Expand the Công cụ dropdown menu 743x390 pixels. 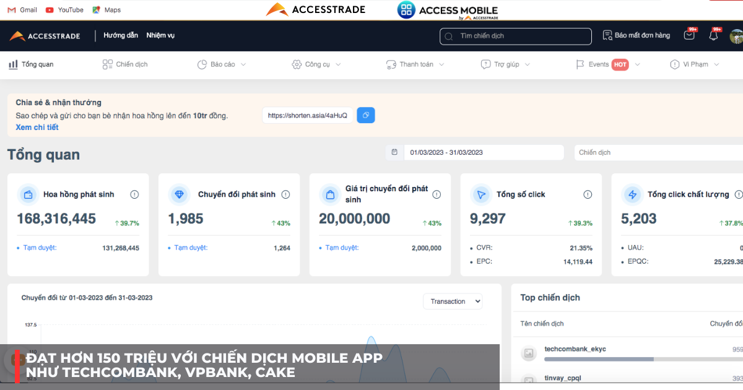coord(316,64)
